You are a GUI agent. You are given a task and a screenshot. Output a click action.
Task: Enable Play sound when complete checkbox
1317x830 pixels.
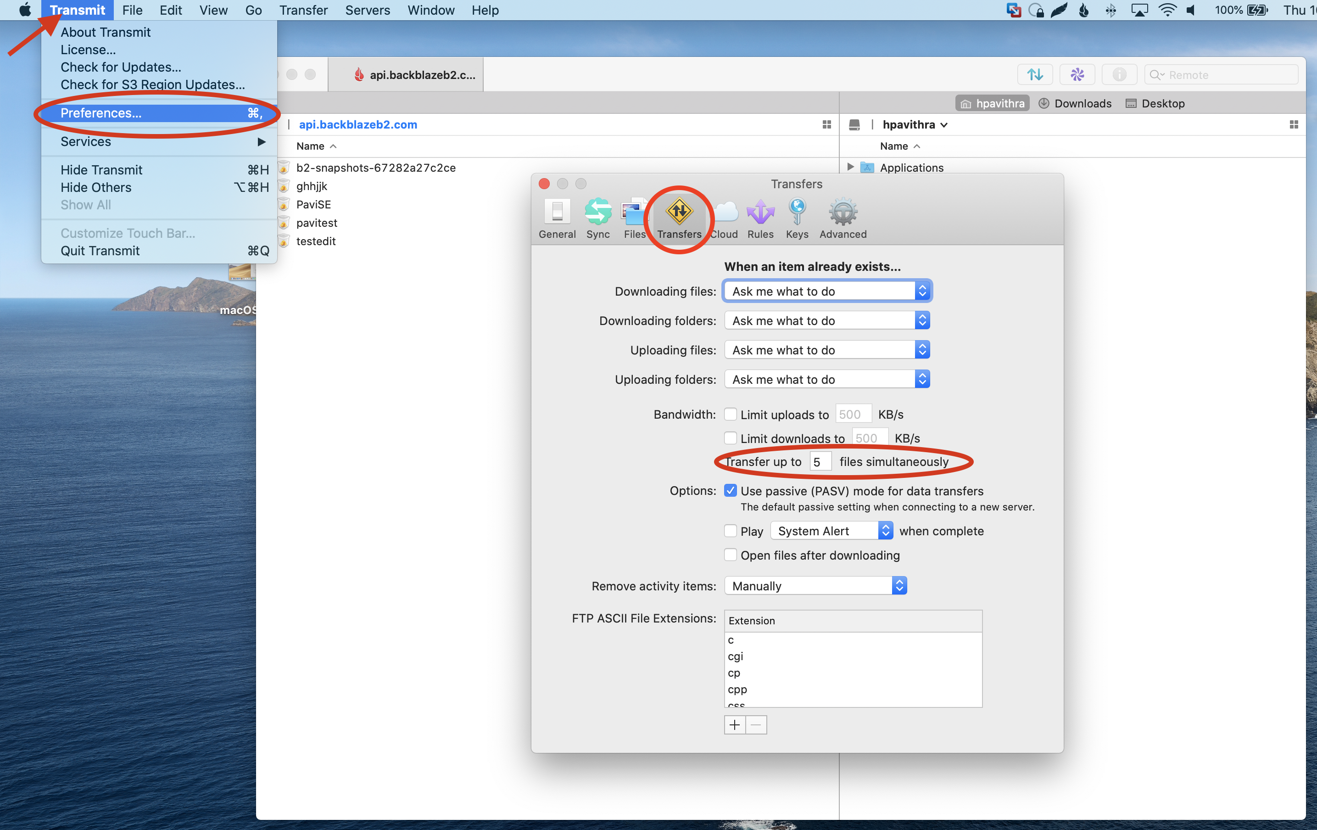click(730, 531)
